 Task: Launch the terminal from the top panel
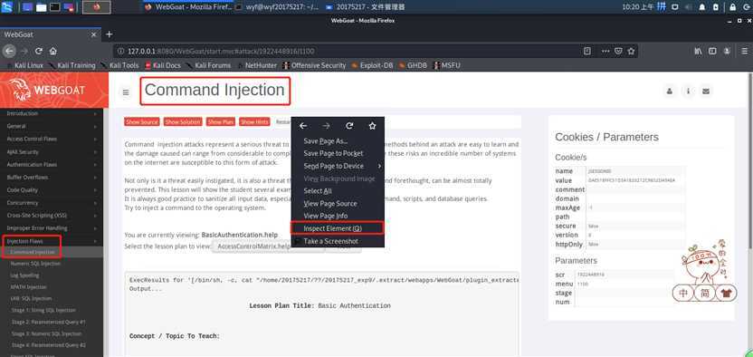pyautogui.click(x=54, y=7)
